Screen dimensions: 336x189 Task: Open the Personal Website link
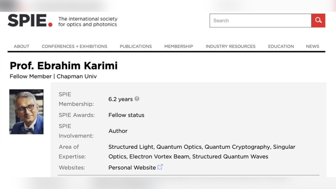(132, 167)
